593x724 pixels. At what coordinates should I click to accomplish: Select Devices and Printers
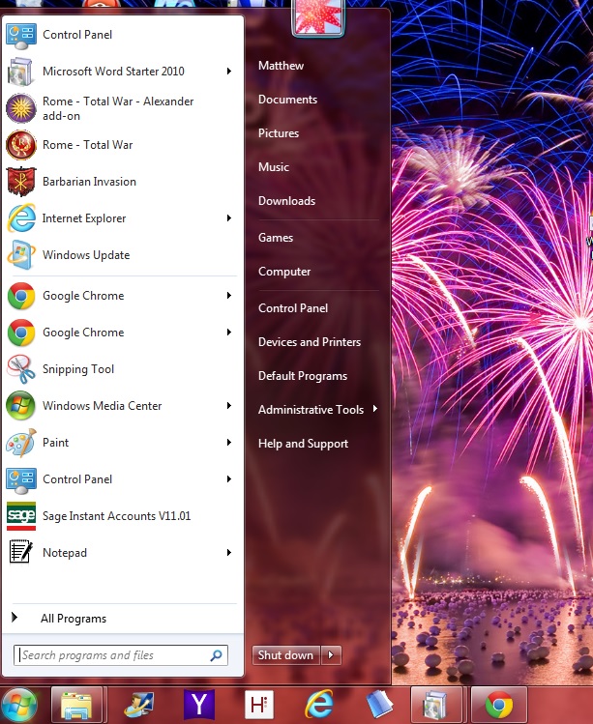[x=309, y=342]
